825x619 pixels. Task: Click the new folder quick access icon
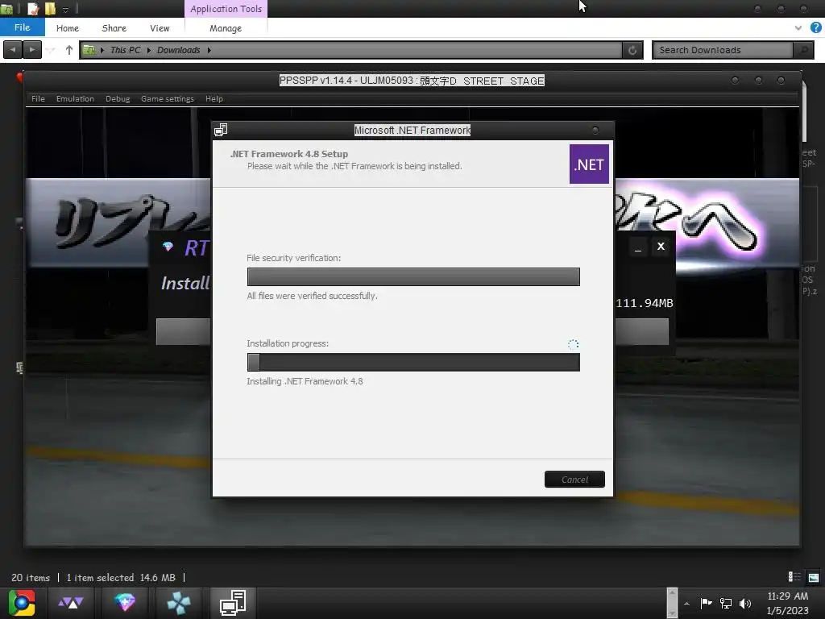coord(50,8)
